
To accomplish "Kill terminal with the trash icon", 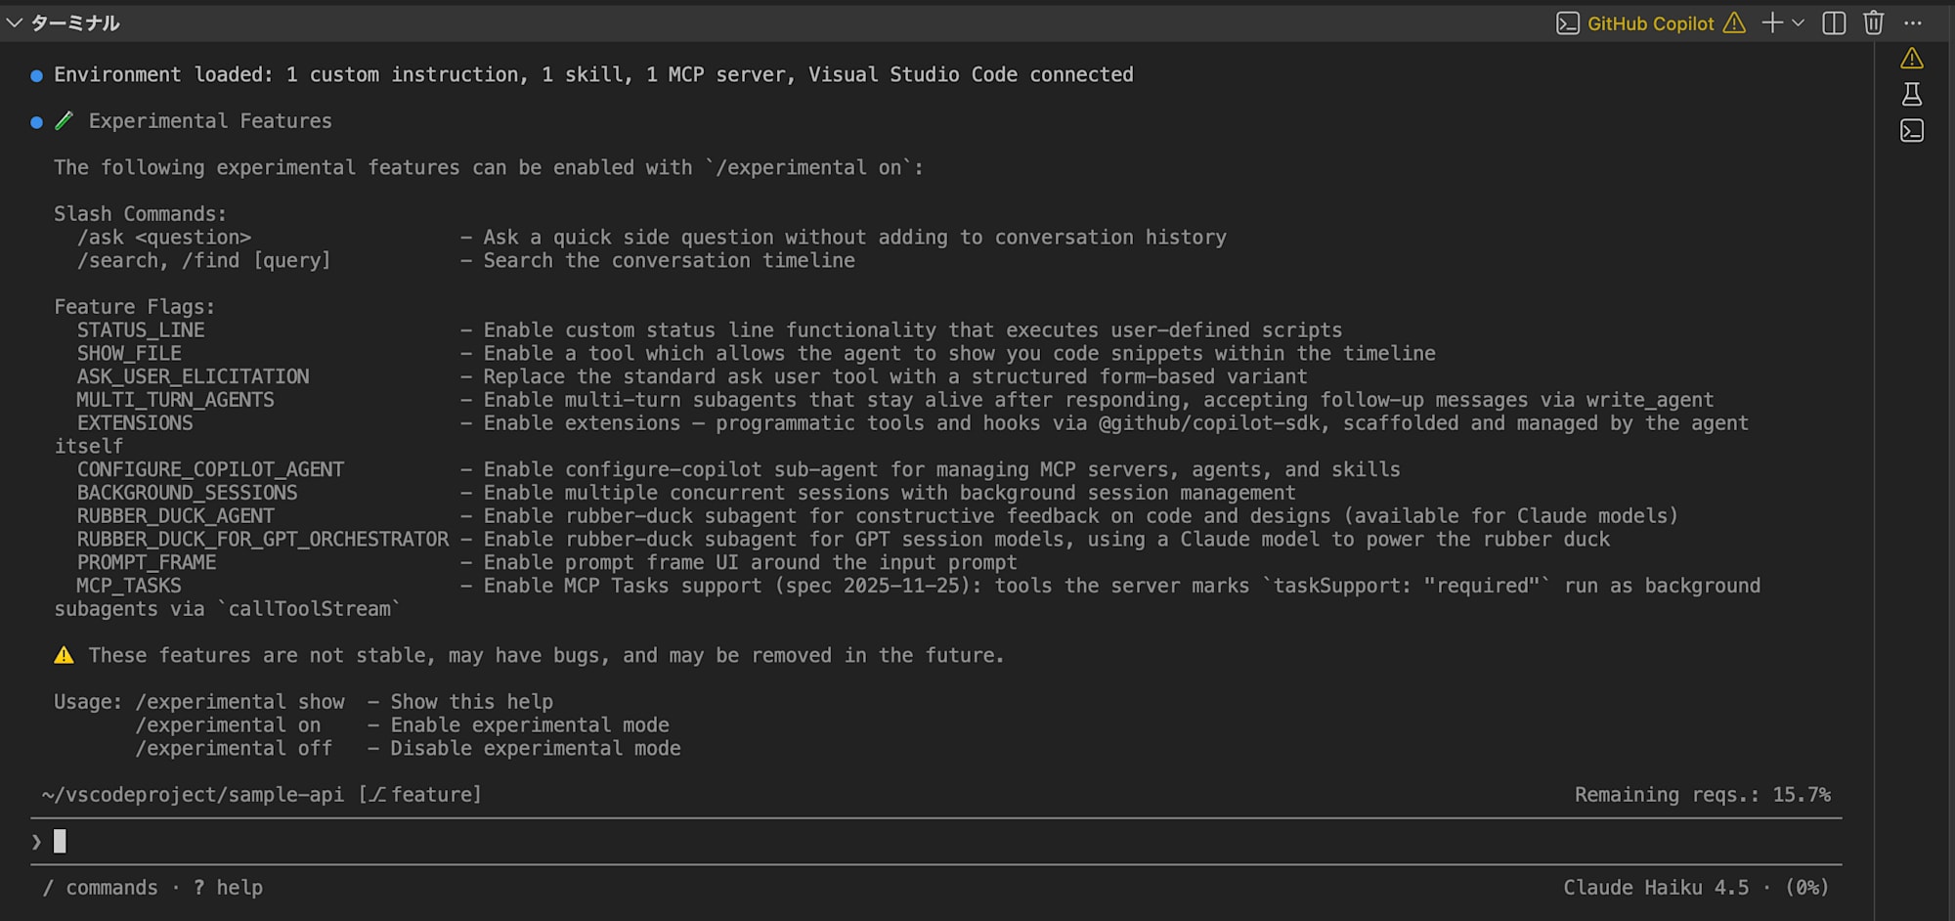I will click(1873, 22).
